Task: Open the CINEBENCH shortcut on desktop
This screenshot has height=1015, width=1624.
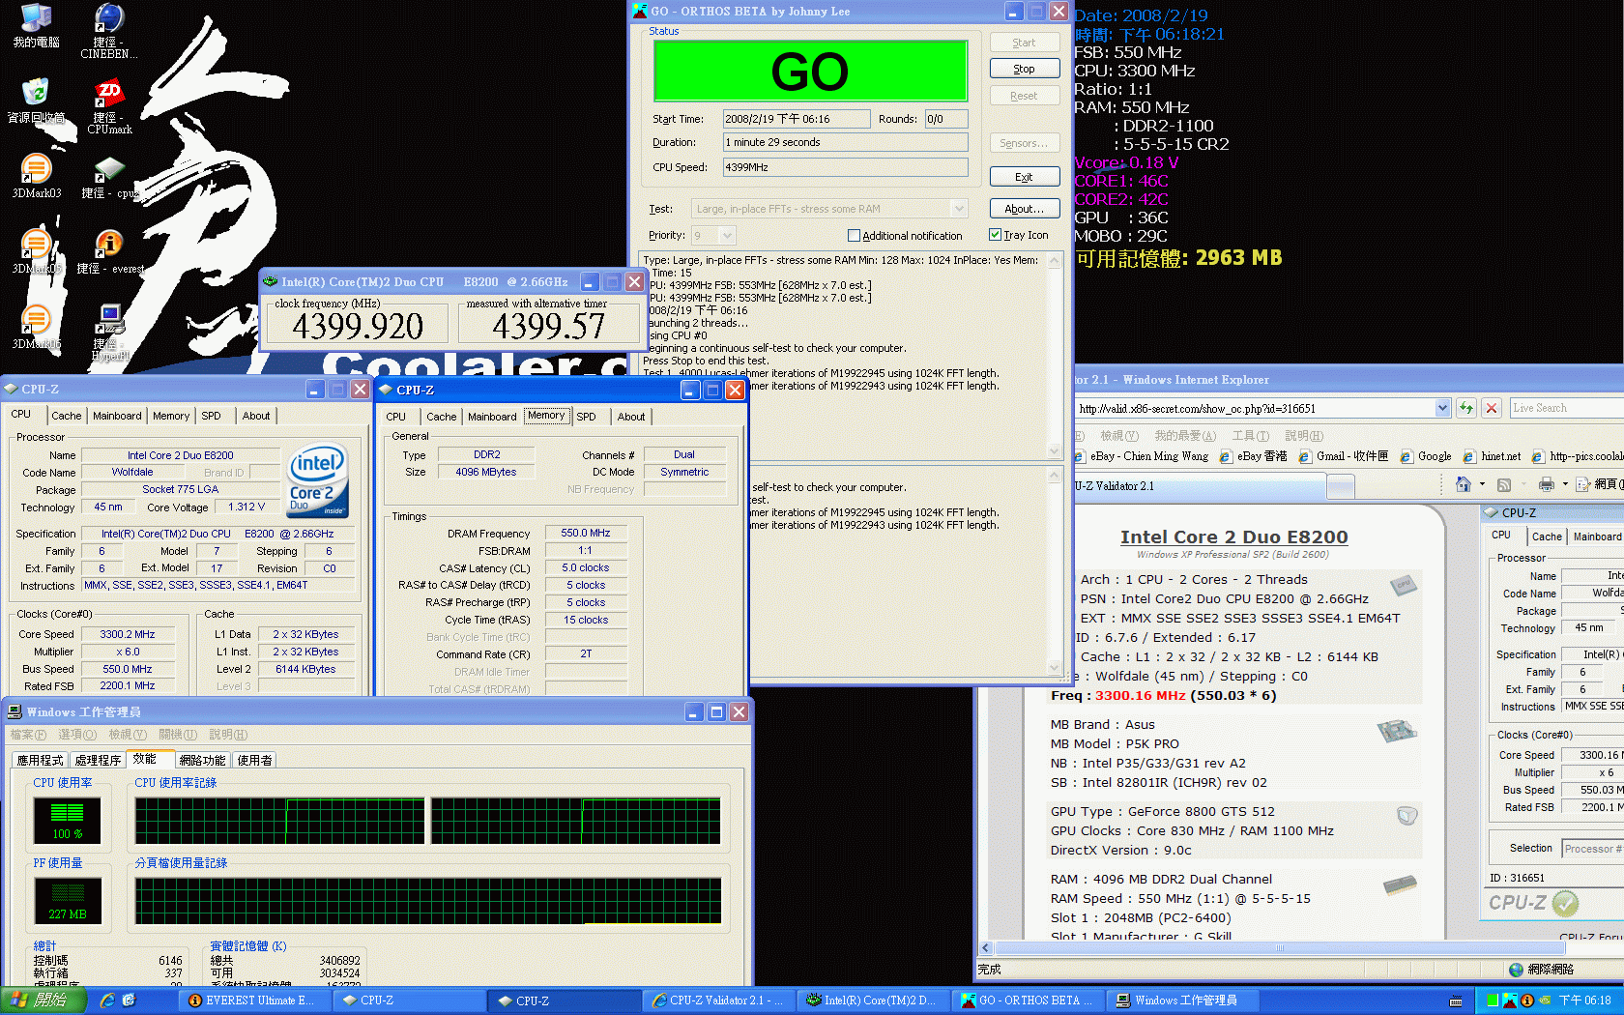Action: coord(108,30)
